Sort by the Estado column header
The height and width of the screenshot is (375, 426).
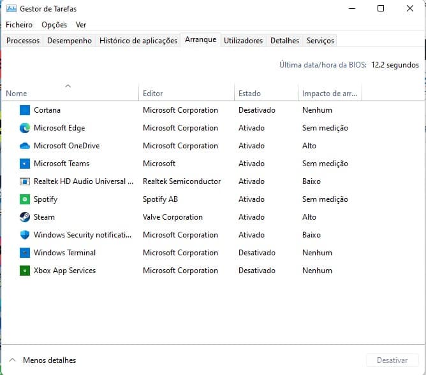click(x=266, y=94)
